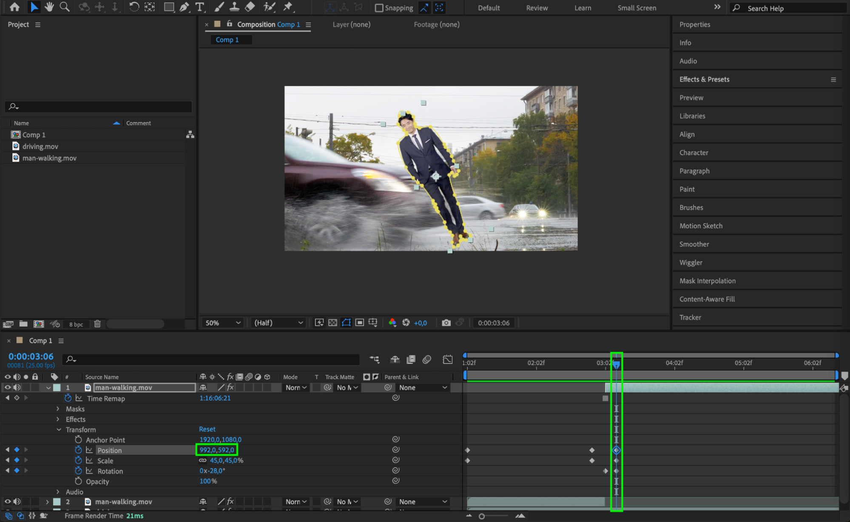Open the Tracker panel
This screenshot has height=522, width=850.
690,317
